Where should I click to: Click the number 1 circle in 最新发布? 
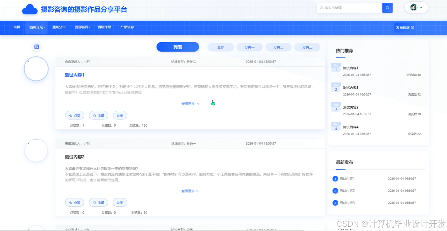click(335, 179)
